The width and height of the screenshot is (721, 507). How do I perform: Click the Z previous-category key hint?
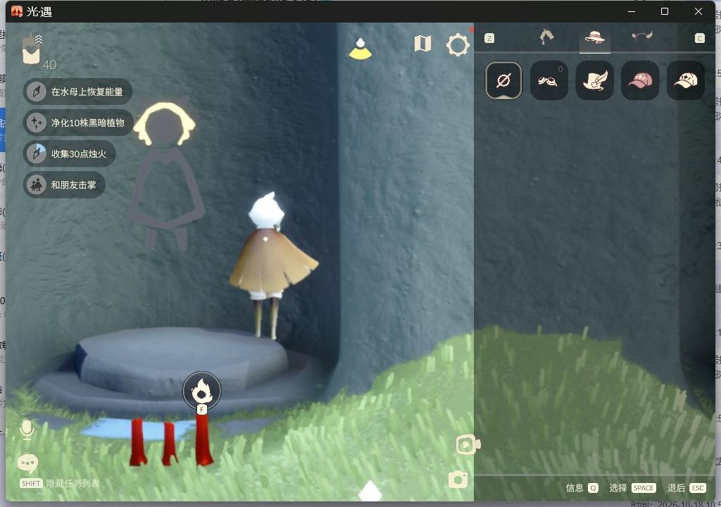(489, 38)
